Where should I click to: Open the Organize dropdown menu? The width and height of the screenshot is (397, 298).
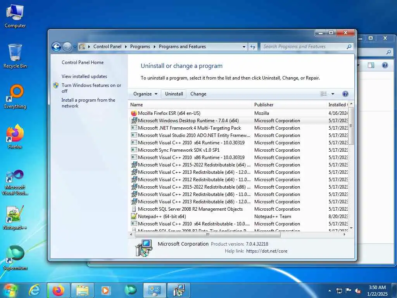(x=145, y=94)
